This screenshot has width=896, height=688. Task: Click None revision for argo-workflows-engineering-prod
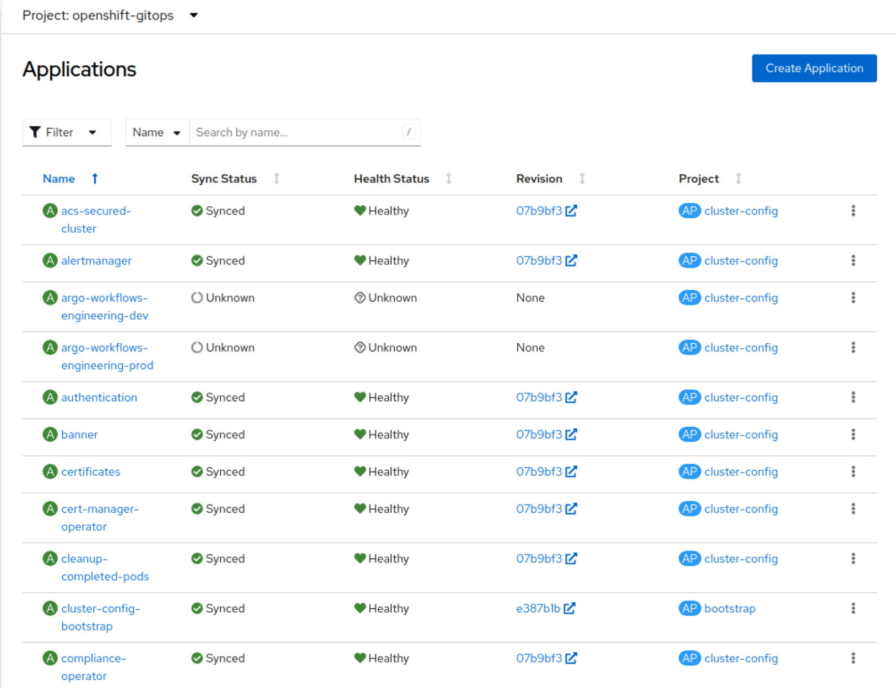coord(530,348)
